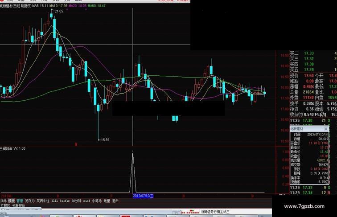This screenshot has width=337, height=217.
Task: Click the 换手率 0.74% row in popup
Action: point(309,178)
